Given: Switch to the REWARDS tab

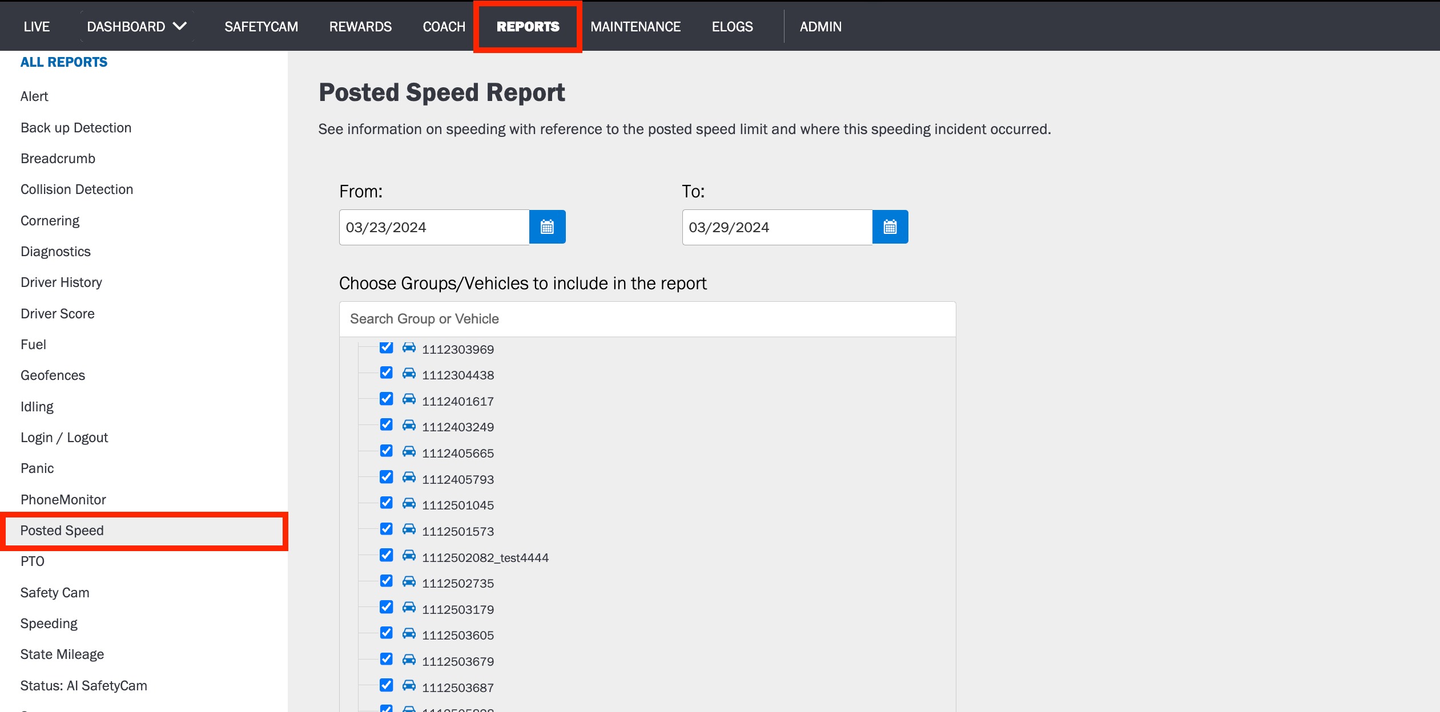Looking at the screenshot, I should tap(360, 26).
